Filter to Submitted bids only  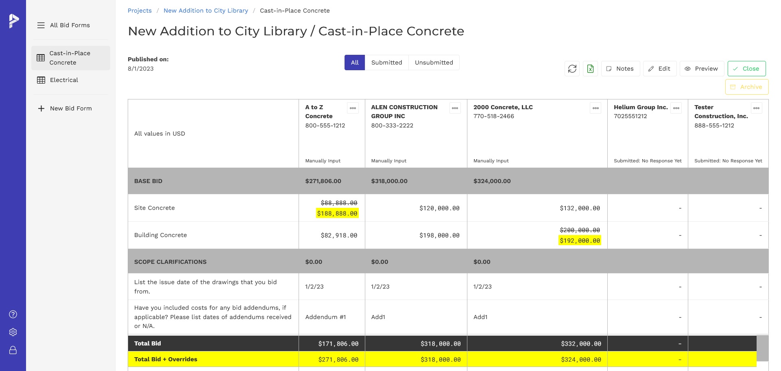pyautogui.click(x=386, y=63)
